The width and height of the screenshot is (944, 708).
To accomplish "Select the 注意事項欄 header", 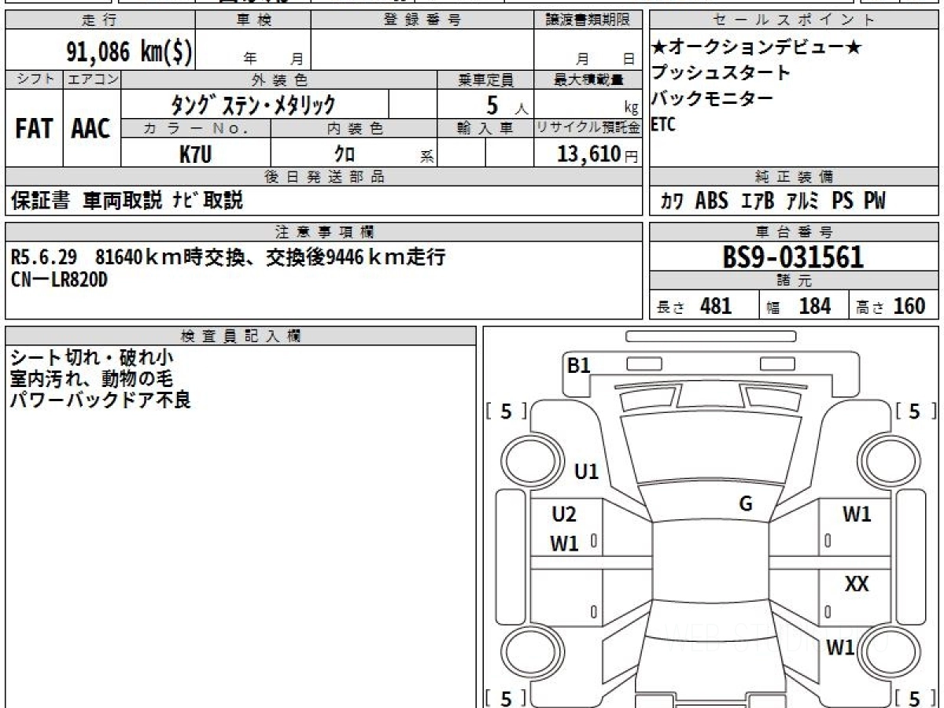I will tap(324, 232).
